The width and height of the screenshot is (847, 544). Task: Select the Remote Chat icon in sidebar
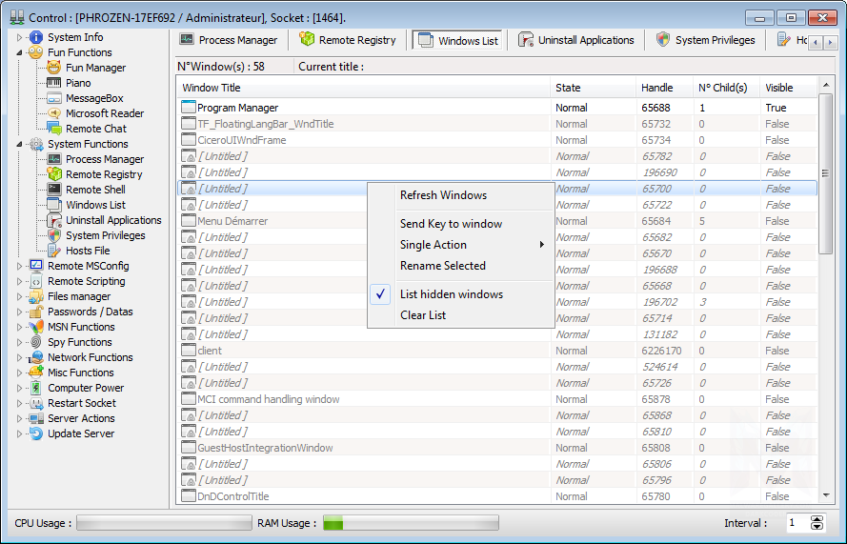[x=54, y=129]
